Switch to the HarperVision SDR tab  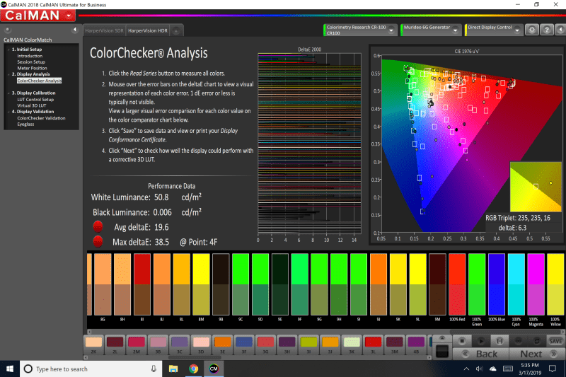tap(103, 30)
